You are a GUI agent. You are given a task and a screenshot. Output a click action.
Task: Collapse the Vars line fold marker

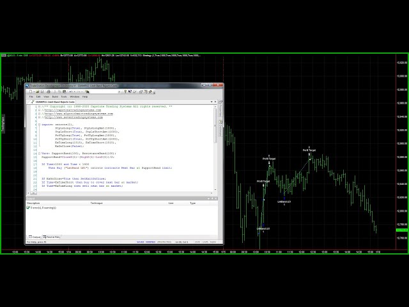click(x=39, y=153)
